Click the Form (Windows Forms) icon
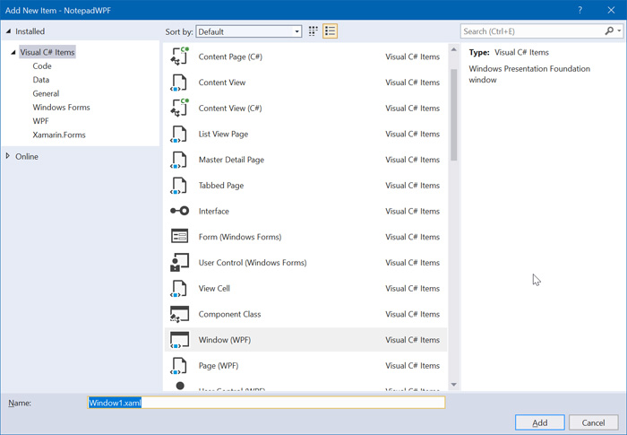This screenshot has height=435, width=627. pos(179,237)
